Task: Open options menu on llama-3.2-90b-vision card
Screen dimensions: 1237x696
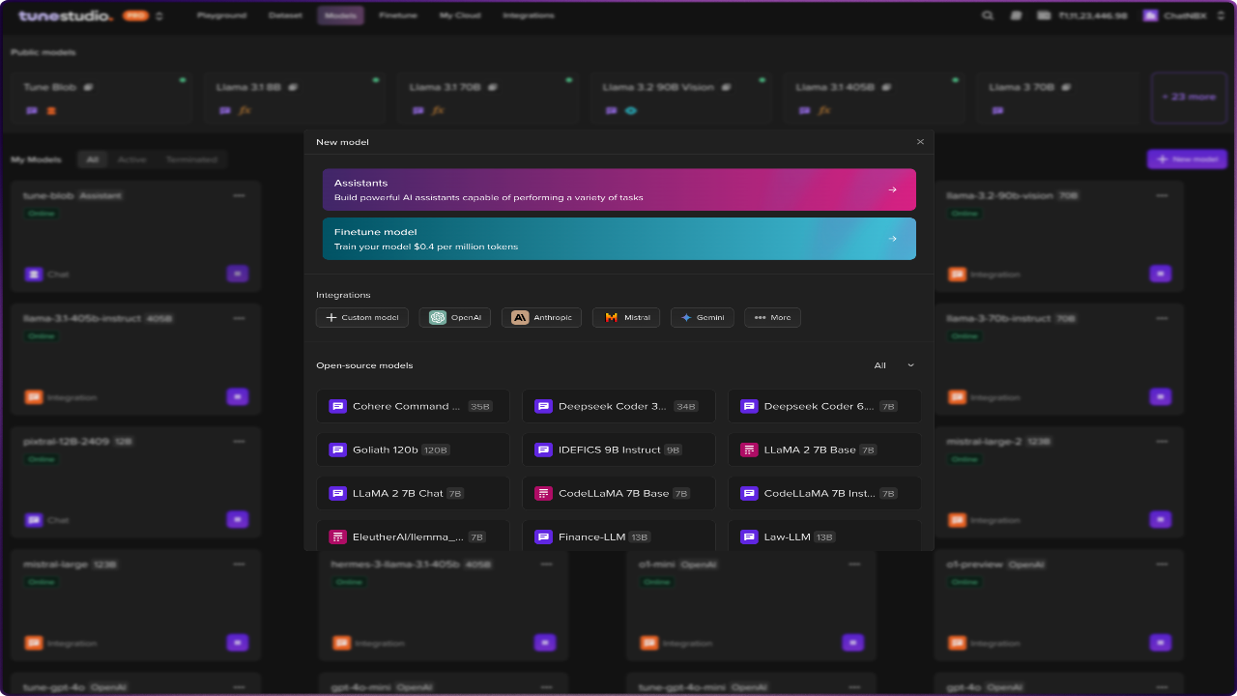Action: 1163,195
